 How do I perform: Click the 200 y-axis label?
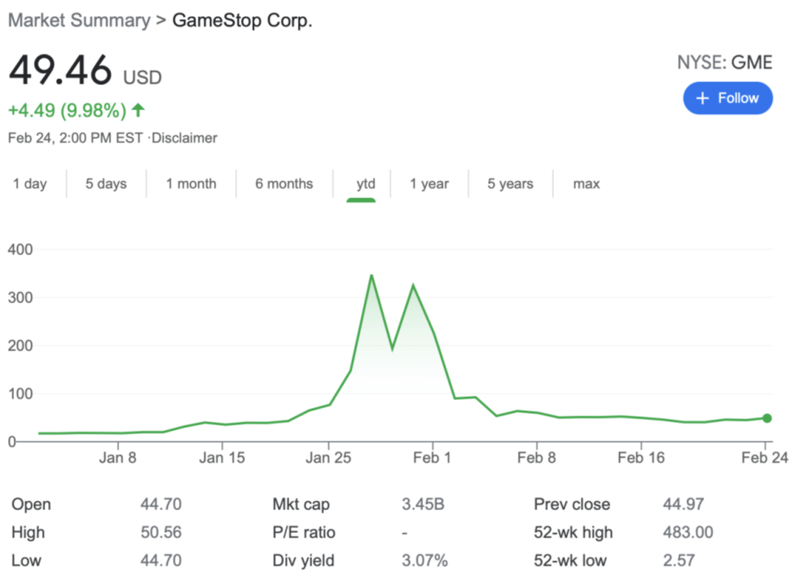coord(21,345)
